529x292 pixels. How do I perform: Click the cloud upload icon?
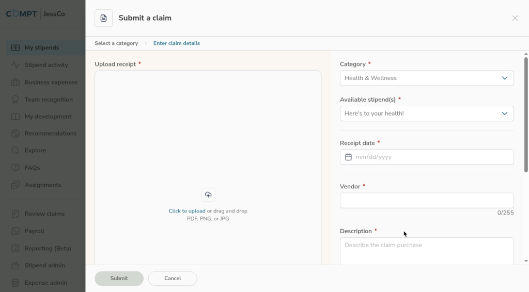pos(208,194)
